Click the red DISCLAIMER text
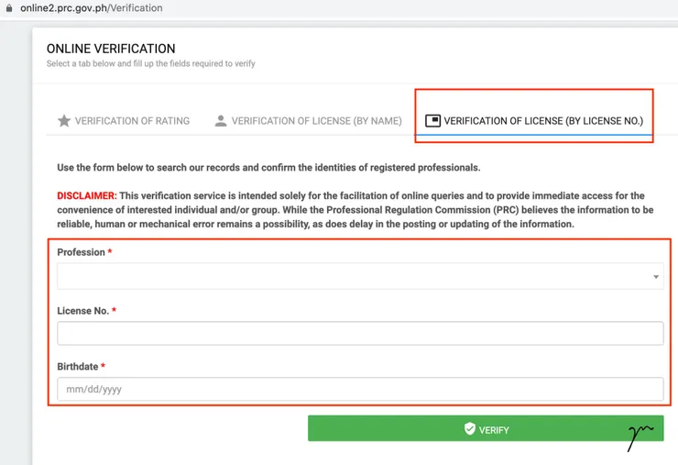Image resolution: width=678 pixels, height=465 pixels. click(86, 196)
